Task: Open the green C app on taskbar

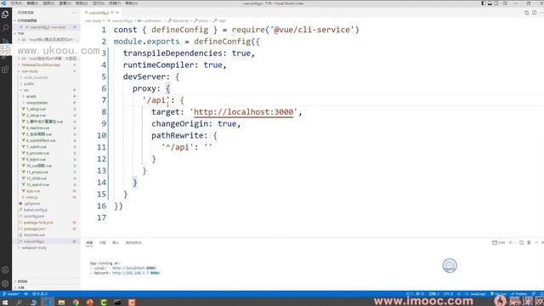Action: click(104, 303)
